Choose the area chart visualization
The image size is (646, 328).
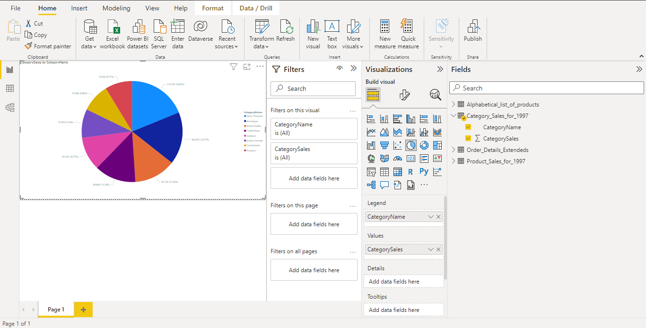(384, 132)
